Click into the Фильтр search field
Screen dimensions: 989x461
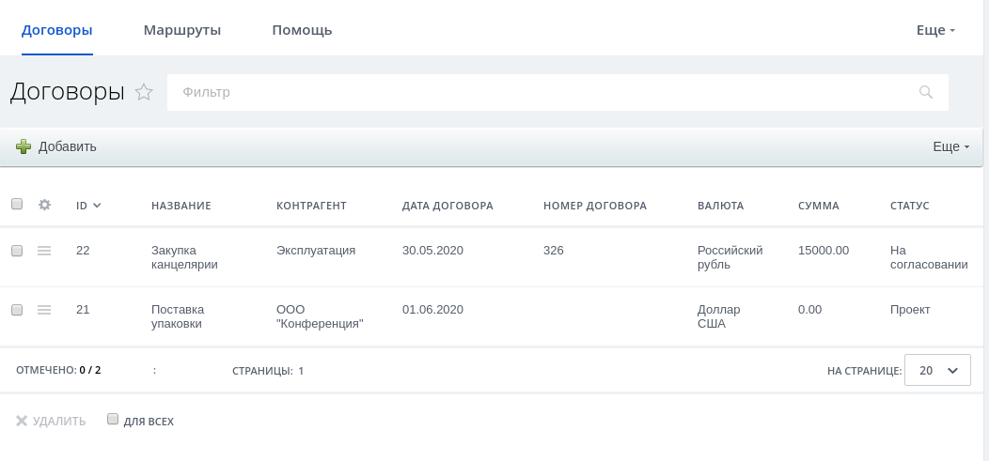click(536, 92)
